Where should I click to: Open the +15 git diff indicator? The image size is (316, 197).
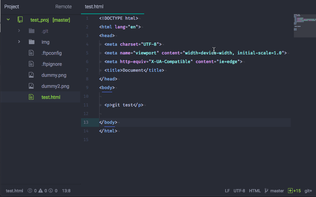coord(295,191)
